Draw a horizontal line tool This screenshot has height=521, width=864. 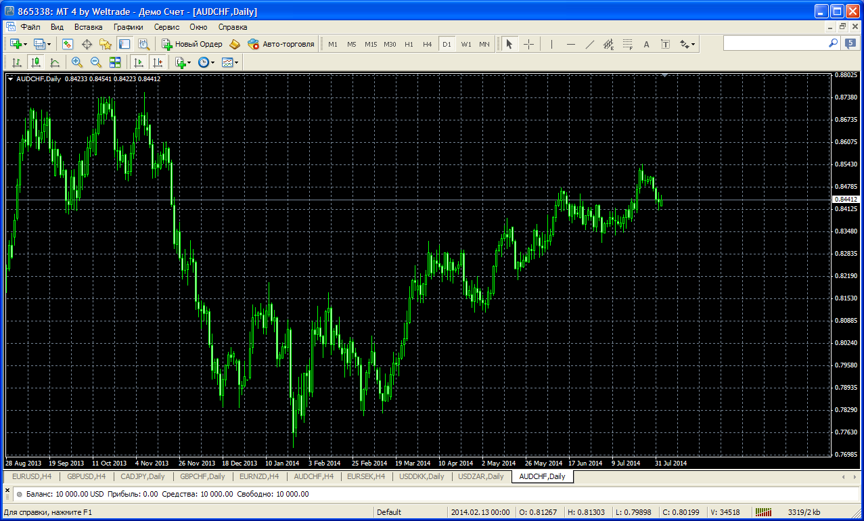coord(571,44)
